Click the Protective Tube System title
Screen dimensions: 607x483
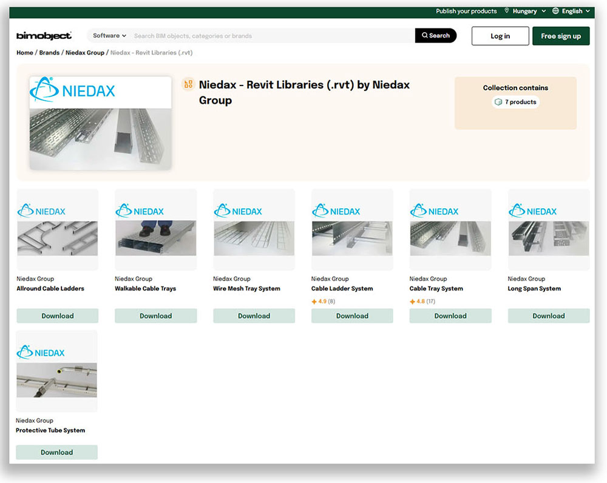[50, 430]
